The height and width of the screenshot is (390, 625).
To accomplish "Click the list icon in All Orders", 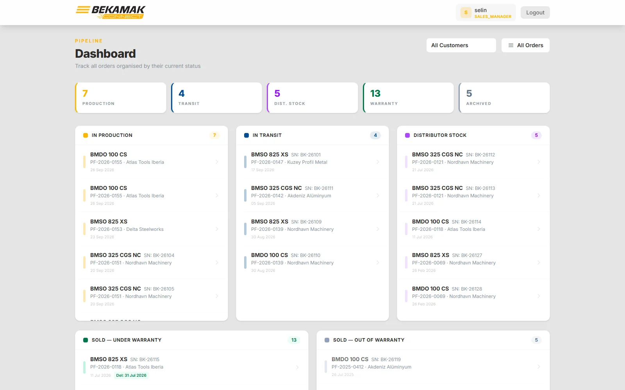I will pos(511,45).
